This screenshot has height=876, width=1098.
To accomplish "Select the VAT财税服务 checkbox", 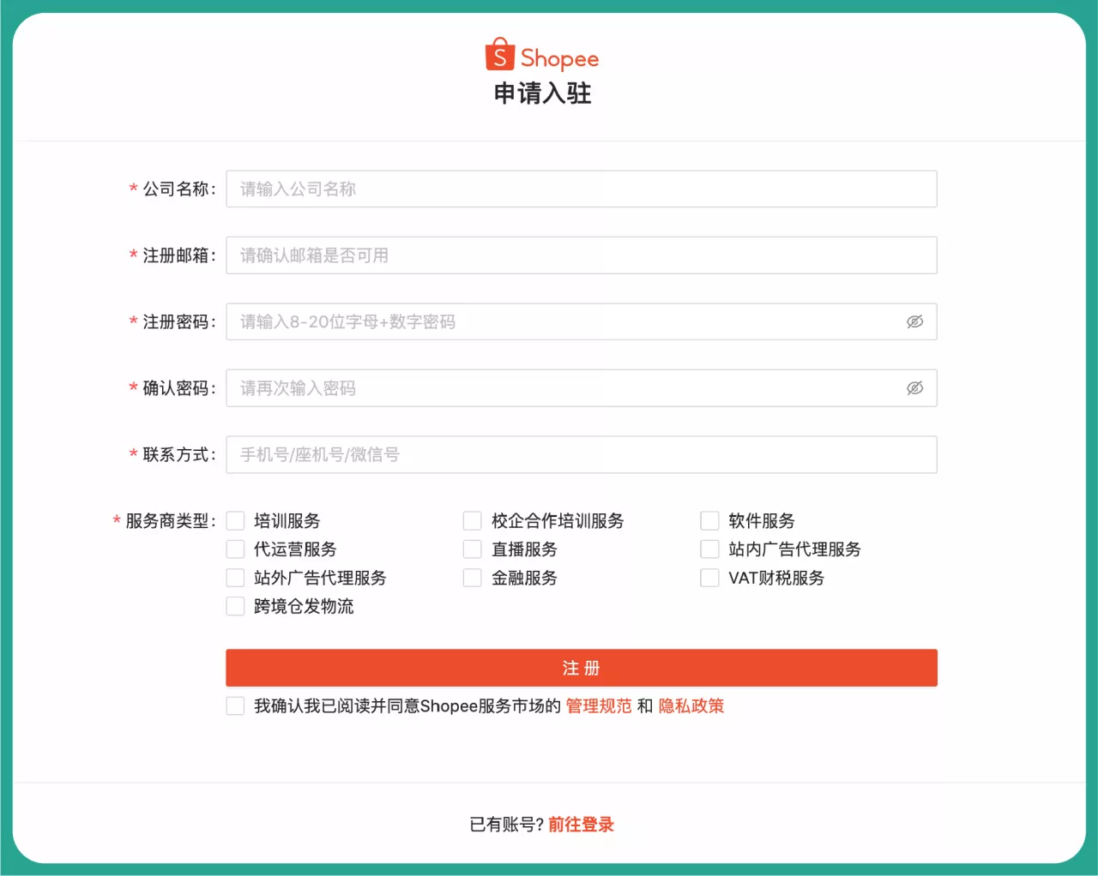I will [x=709, y=577].
